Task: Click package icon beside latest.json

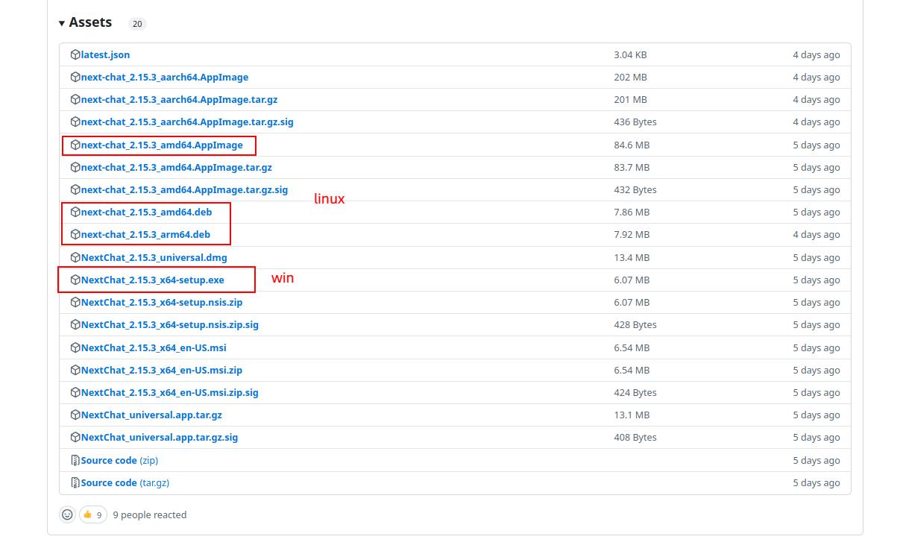Action: pyautogui.click(x=75, y=54)
